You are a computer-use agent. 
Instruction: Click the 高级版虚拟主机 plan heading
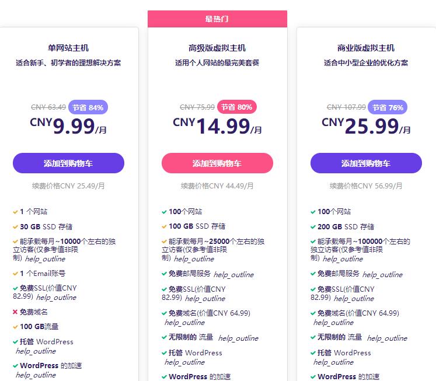217,48
